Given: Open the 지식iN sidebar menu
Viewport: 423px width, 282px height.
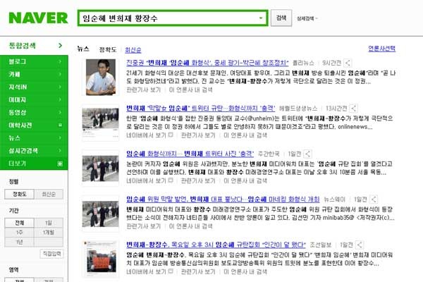Looking at the screenshot, I should [34, 87].
